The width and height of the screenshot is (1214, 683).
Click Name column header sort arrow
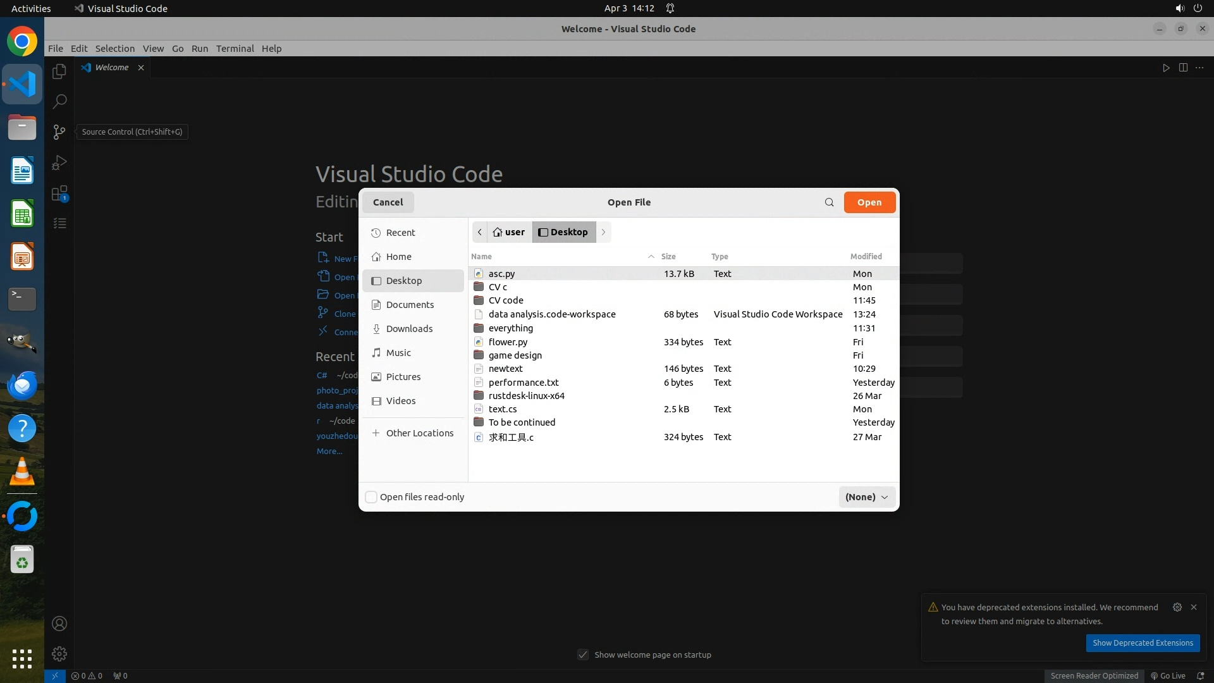point(651,256)
